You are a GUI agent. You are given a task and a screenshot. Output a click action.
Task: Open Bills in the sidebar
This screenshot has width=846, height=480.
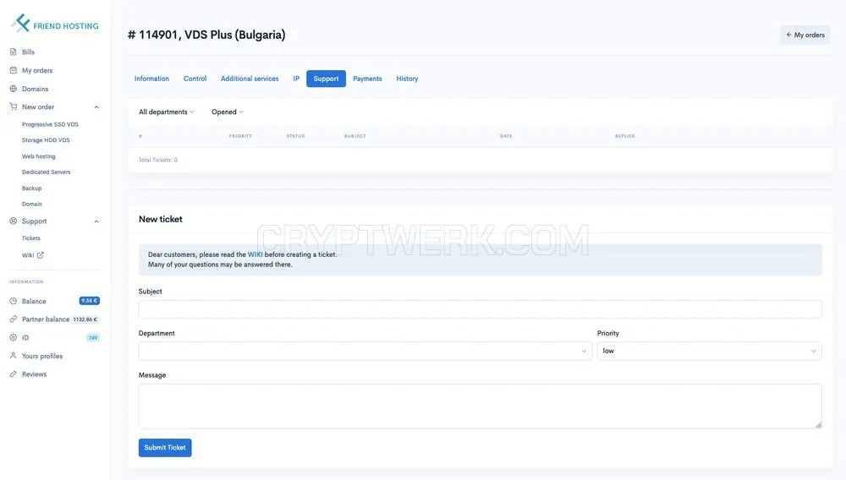[28, 52]
